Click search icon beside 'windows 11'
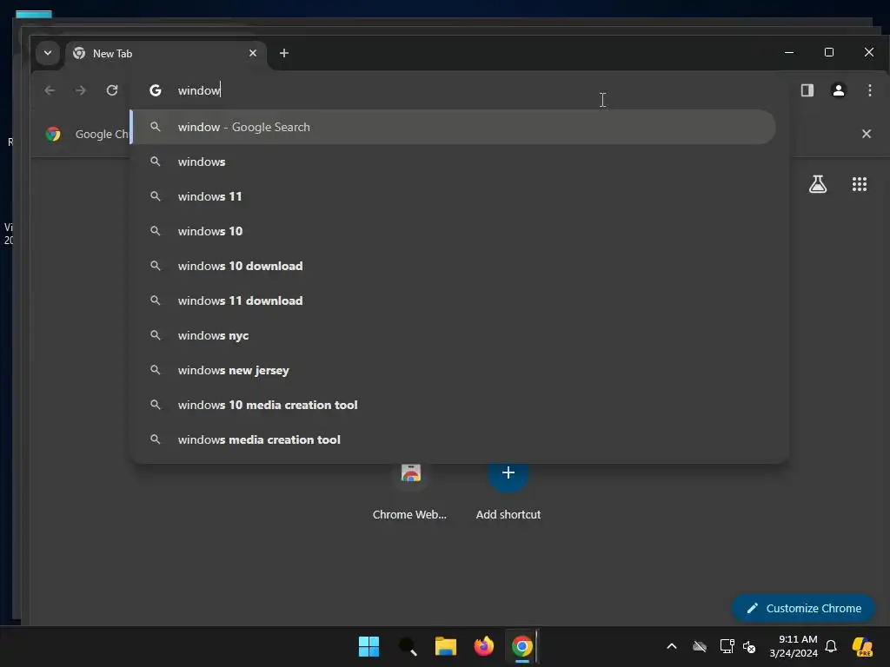This screenshot has height=667, width=890. click(155, 196)
